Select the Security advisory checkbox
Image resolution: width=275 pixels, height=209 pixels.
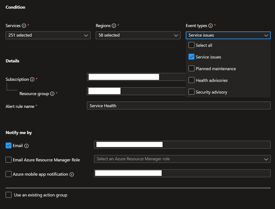point(191,92)
